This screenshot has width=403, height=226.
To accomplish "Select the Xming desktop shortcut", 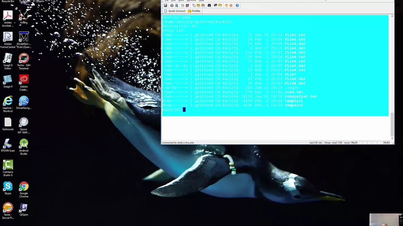I will click(24, 17).
